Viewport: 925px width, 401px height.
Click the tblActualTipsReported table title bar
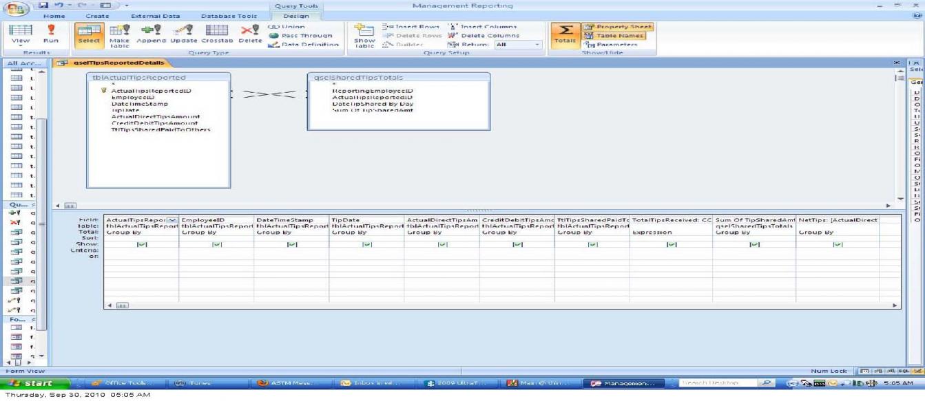158,78
